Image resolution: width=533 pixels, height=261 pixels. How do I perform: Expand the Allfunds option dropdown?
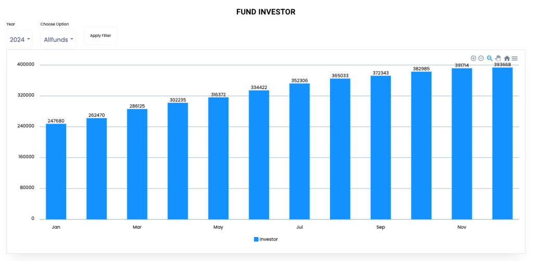[56, 40]
